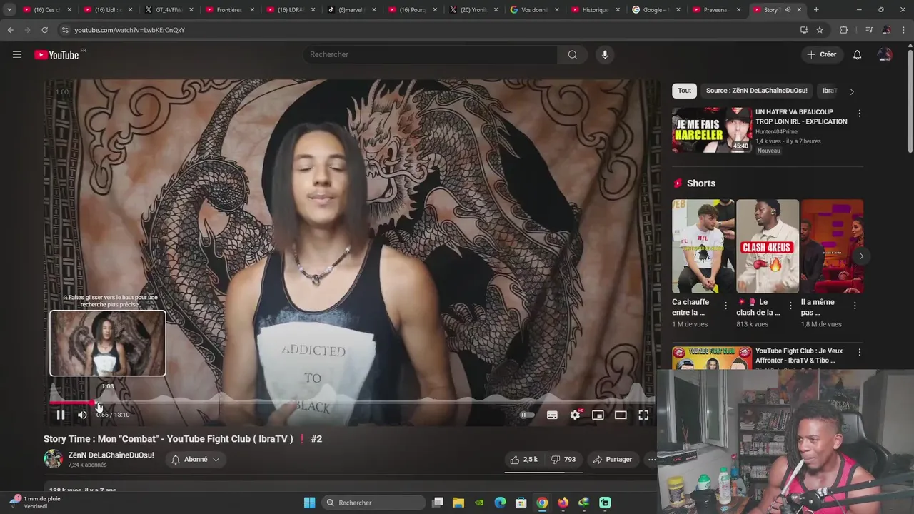
Task: Open YouTube Fight Club Je Veux Affronter video
Action: coord(800,356)
